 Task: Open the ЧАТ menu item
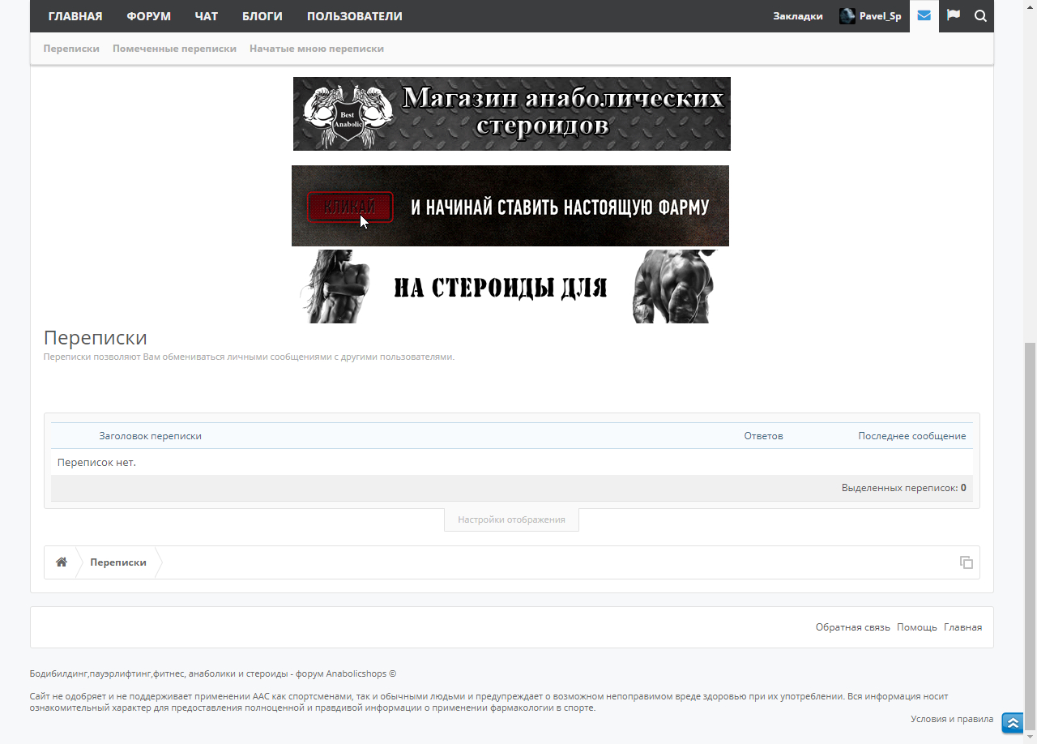[x=207, y=16]
